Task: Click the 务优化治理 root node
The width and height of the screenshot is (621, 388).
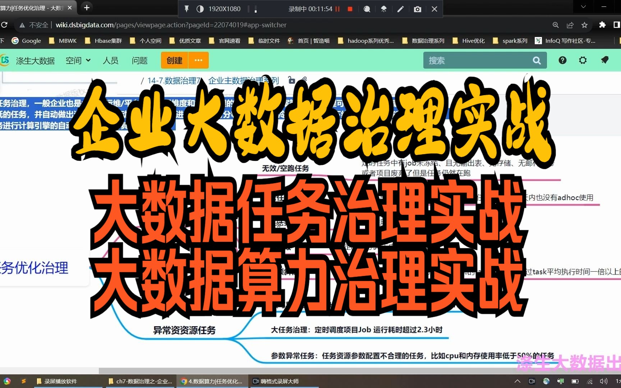Action: [x=34, y=268]
